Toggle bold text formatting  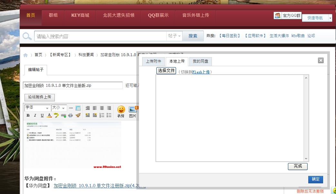point(28,115)
